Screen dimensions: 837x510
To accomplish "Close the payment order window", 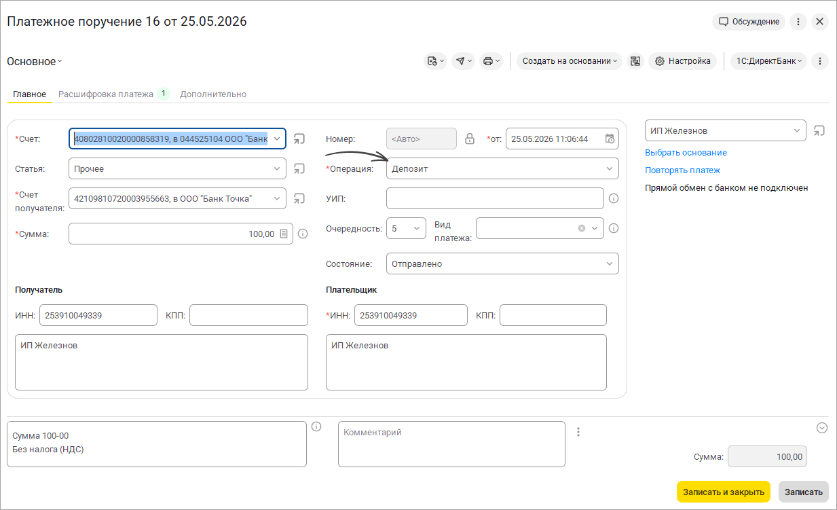I will pos(819,22).
